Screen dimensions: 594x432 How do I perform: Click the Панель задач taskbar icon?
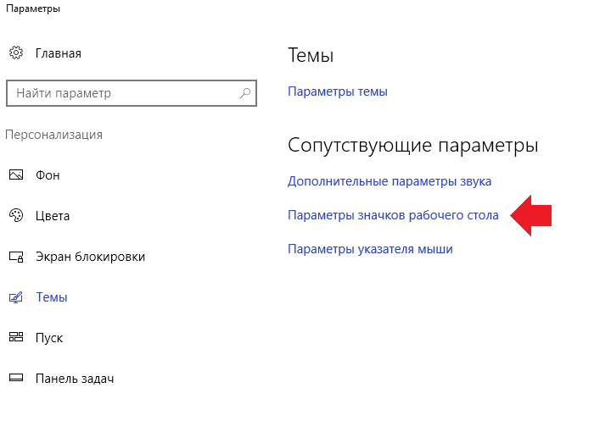coord(16,378)
